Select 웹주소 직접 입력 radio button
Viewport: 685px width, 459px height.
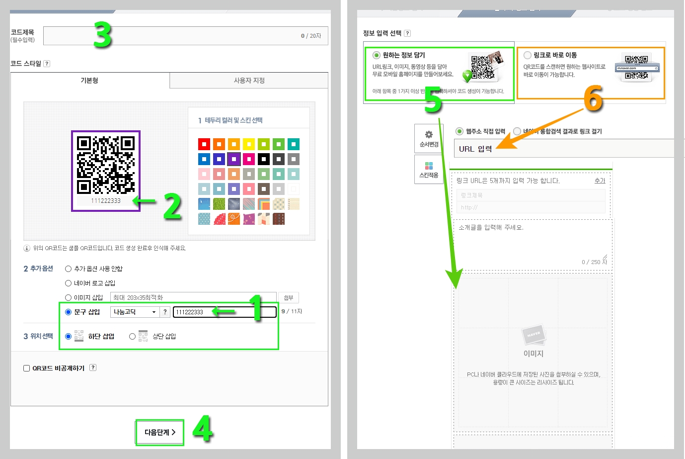pos(459,131)
